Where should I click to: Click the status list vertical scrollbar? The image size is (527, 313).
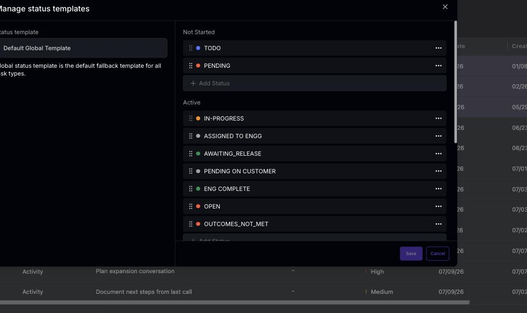tap(455, 82)
